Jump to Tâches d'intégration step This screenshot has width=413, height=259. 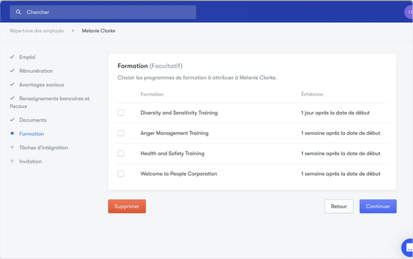tap(44, 148)
